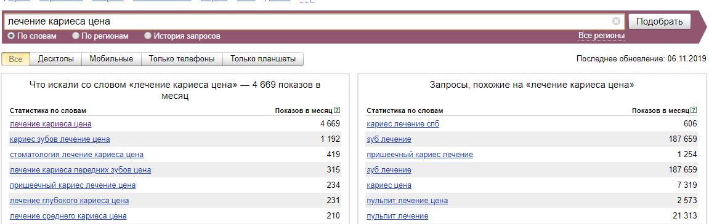
Task: Open help icon beside right 'Показов в месяц'
Action: [694, 110]
